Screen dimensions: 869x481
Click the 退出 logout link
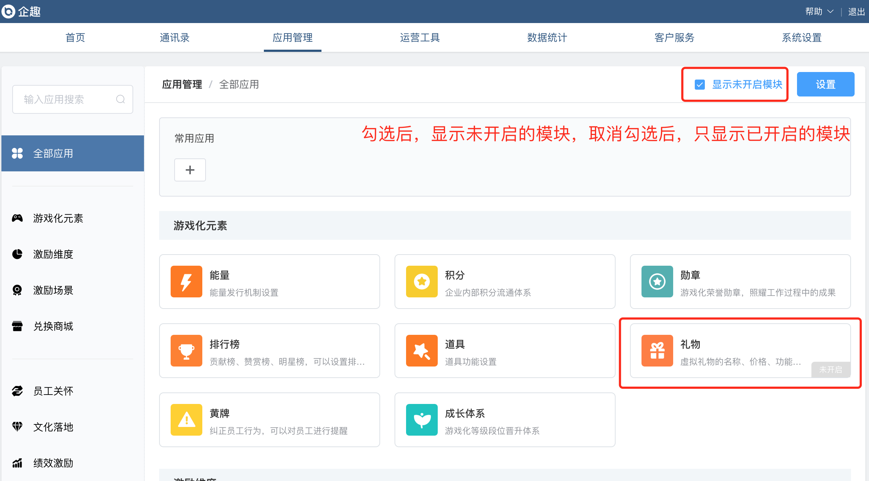tap(856, 12)
